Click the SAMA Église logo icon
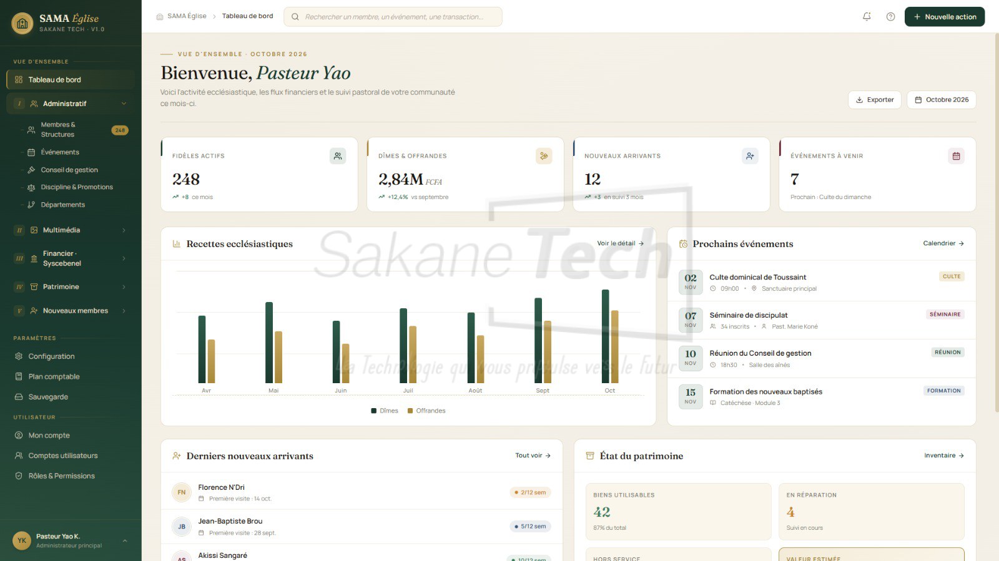 (22, 24)
